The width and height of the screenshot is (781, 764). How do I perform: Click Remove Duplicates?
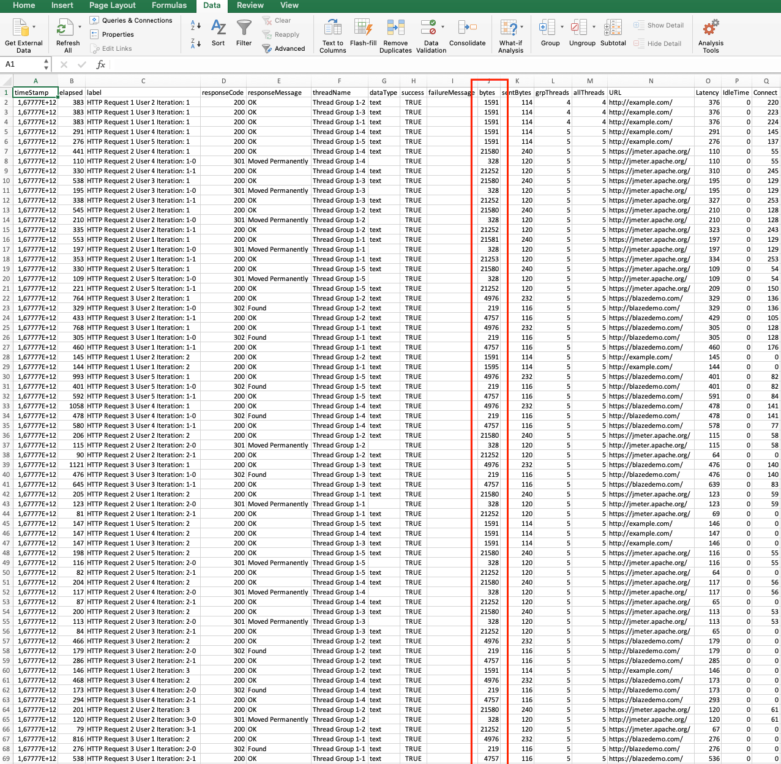coord(395,36)
